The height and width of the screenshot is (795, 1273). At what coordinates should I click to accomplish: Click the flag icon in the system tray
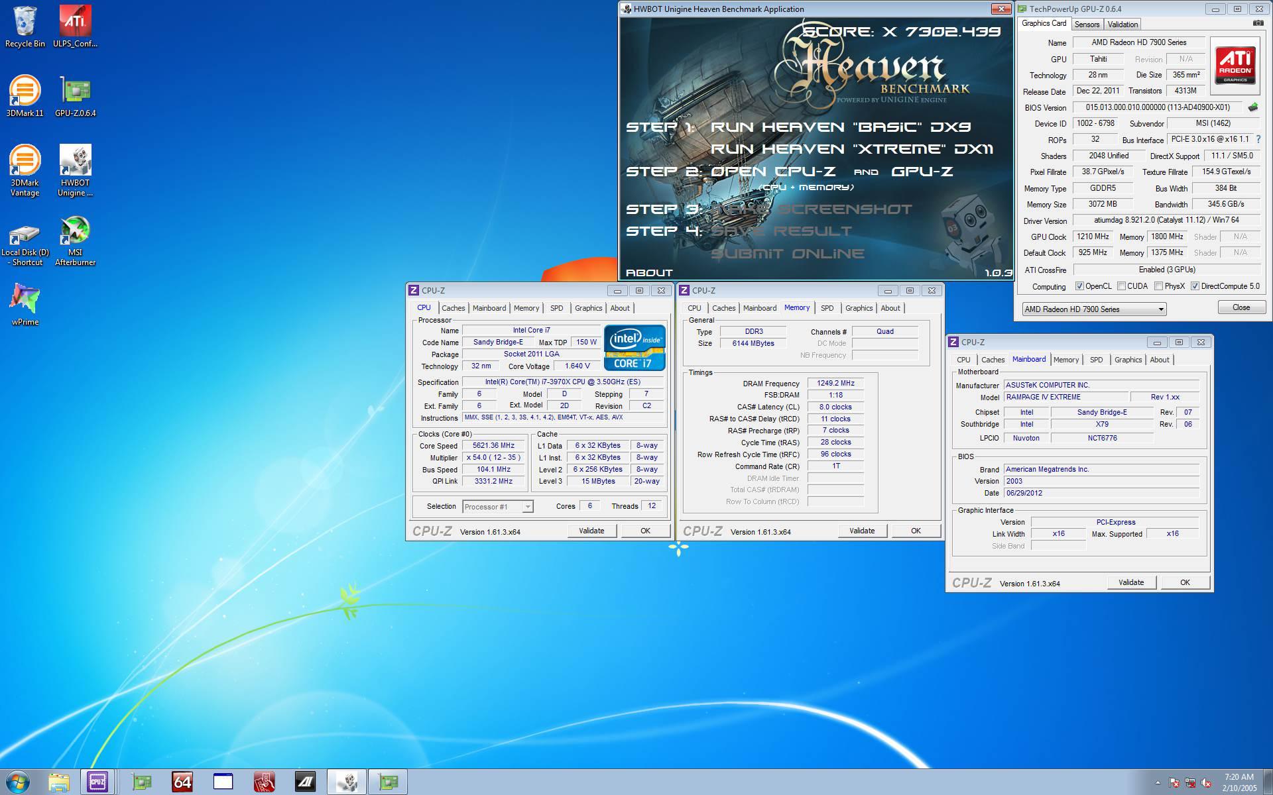(1174, 782)
